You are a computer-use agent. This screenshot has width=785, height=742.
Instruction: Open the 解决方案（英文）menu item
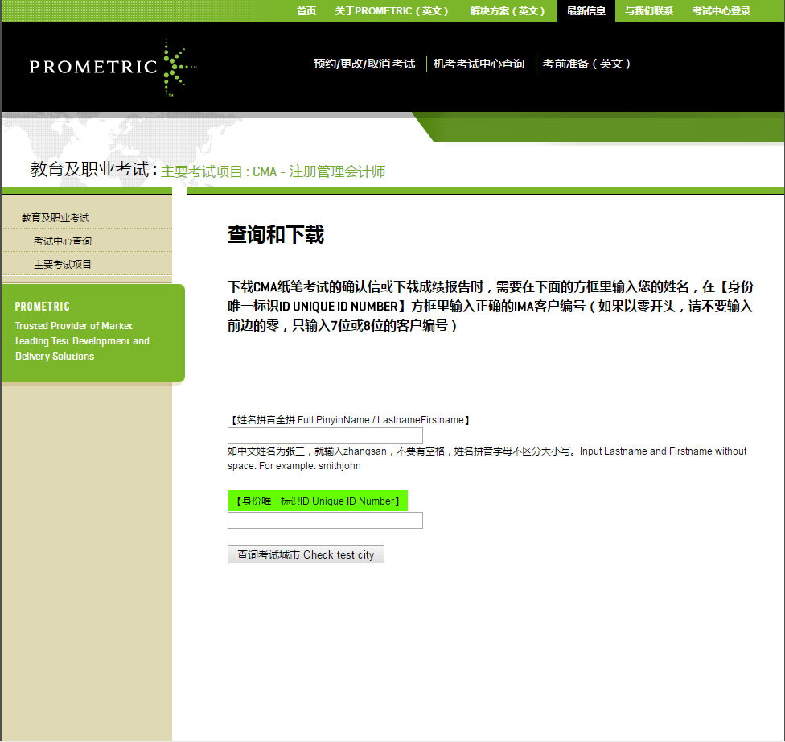click(508, 11)
